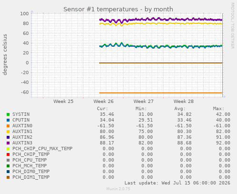
Task: Click AUXTIN3 average value 88.68
Action: pos(184,143)
